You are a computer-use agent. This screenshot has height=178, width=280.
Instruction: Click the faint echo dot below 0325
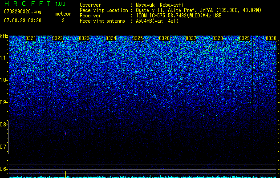tap(141, 133)
